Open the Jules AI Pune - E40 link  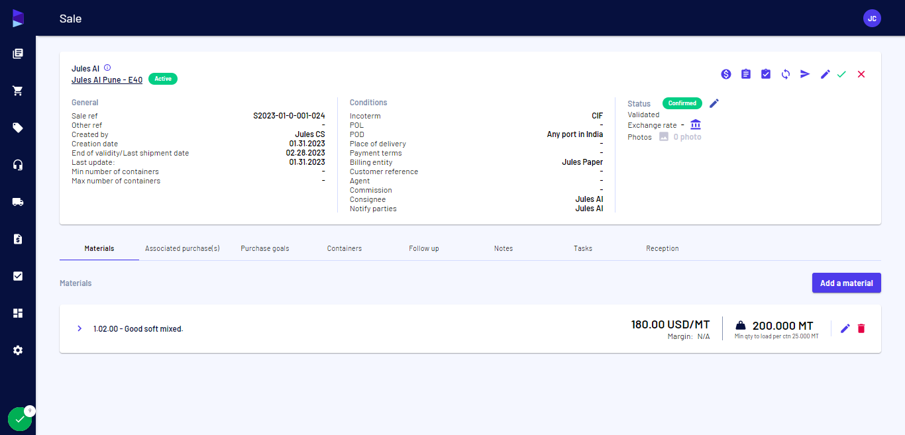tap(107, 79)
